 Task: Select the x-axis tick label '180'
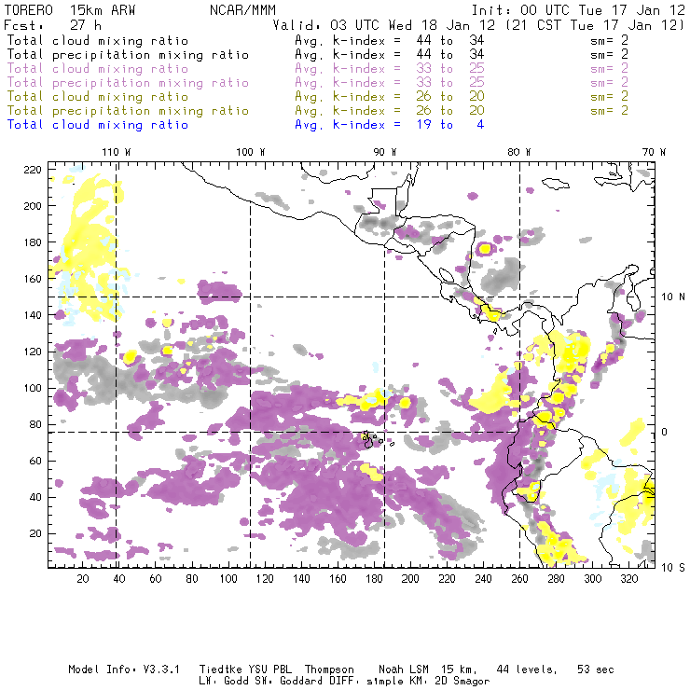374,579
